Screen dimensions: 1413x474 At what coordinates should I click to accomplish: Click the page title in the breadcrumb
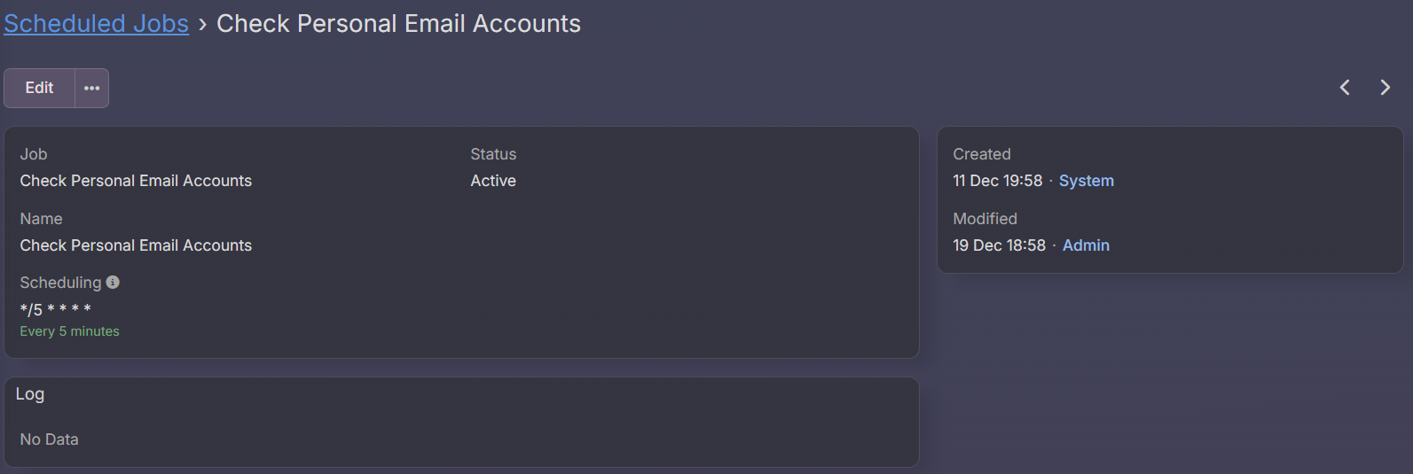click(398, 24)
